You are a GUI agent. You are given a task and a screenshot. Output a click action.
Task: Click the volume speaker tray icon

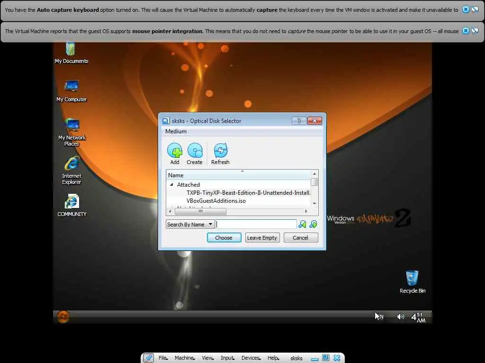[x=401, y=317]
